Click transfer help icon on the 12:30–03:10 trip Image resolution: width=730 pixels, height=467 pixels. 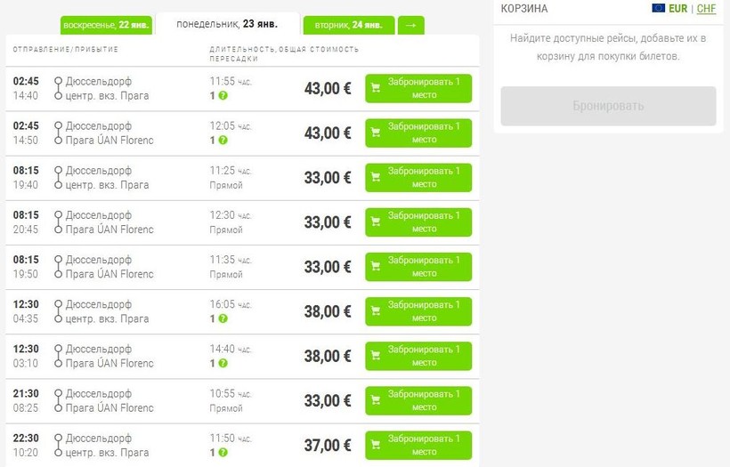223,363
